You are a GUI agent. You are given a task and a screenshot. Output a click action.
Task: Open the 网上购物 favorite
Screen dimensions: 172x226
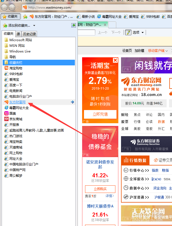tap(39, 153)
